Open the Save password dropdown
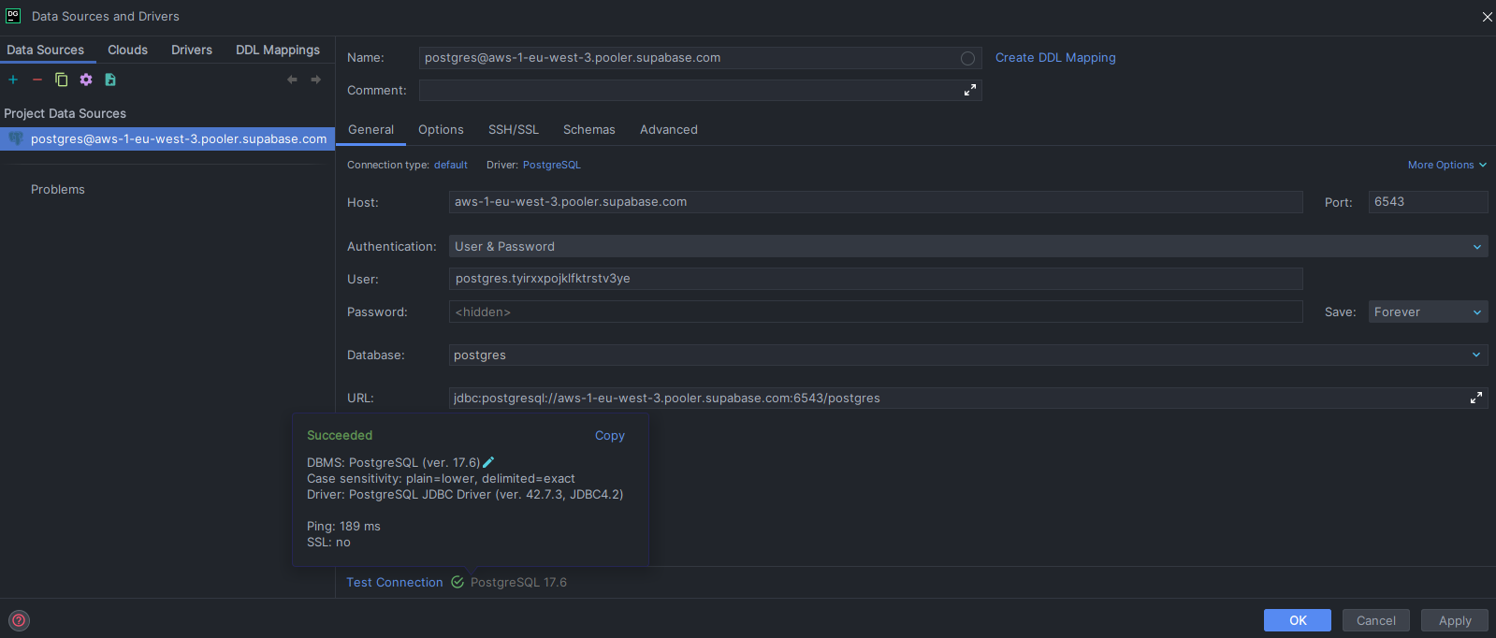The image size is (1496, 638). point(1429,312)
